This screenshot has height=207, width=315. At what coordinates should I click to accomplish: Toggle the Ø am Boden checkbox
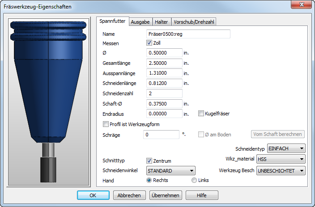click(201, 134)
